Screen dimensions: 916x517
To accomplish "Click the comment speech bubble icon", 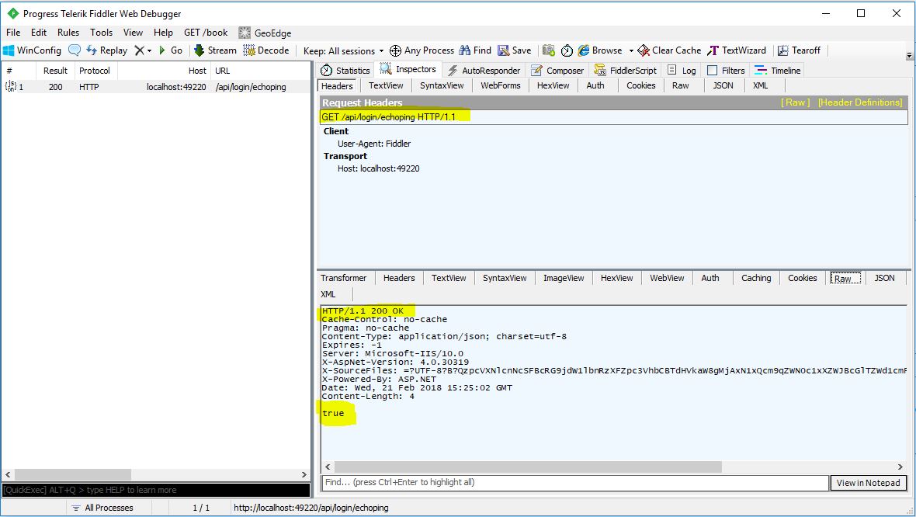I will tap(75, 50).
